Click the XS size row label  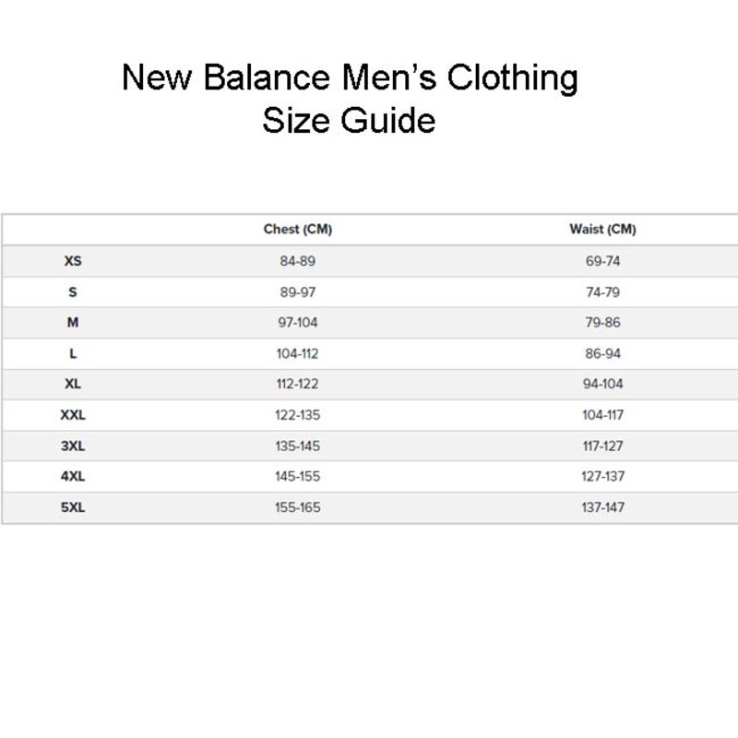73,261
